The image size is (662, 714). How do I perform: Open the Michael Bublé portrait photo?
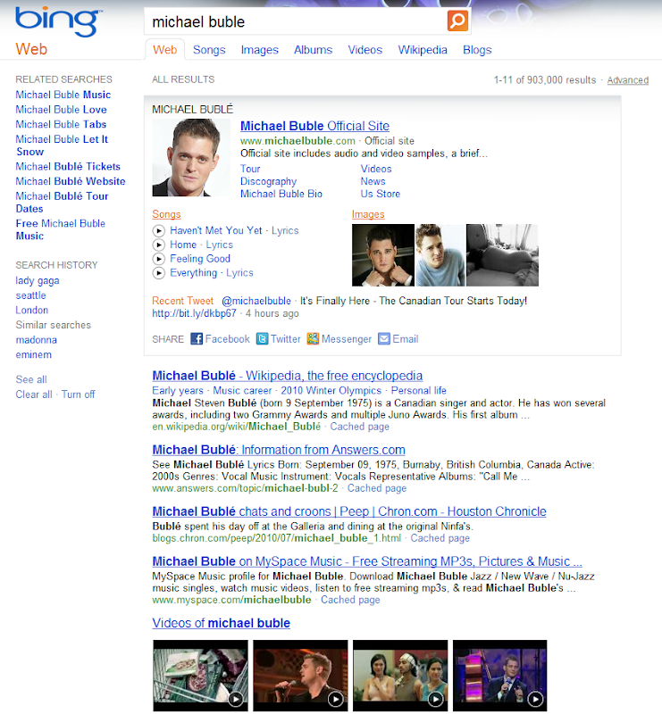tap(191, 158)
